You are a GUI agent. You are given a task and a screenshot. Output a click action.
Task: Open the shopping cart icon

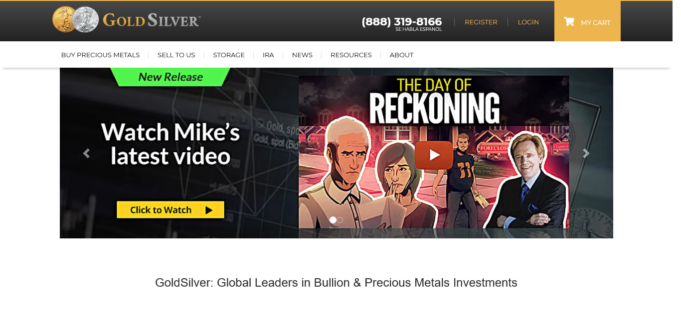point(569,21)
